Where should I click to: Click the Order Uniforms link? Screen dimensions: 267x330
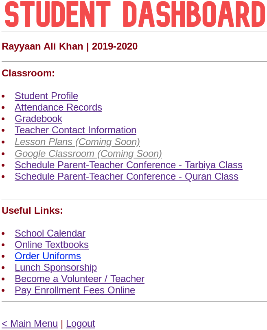click(x=48, y=256)
